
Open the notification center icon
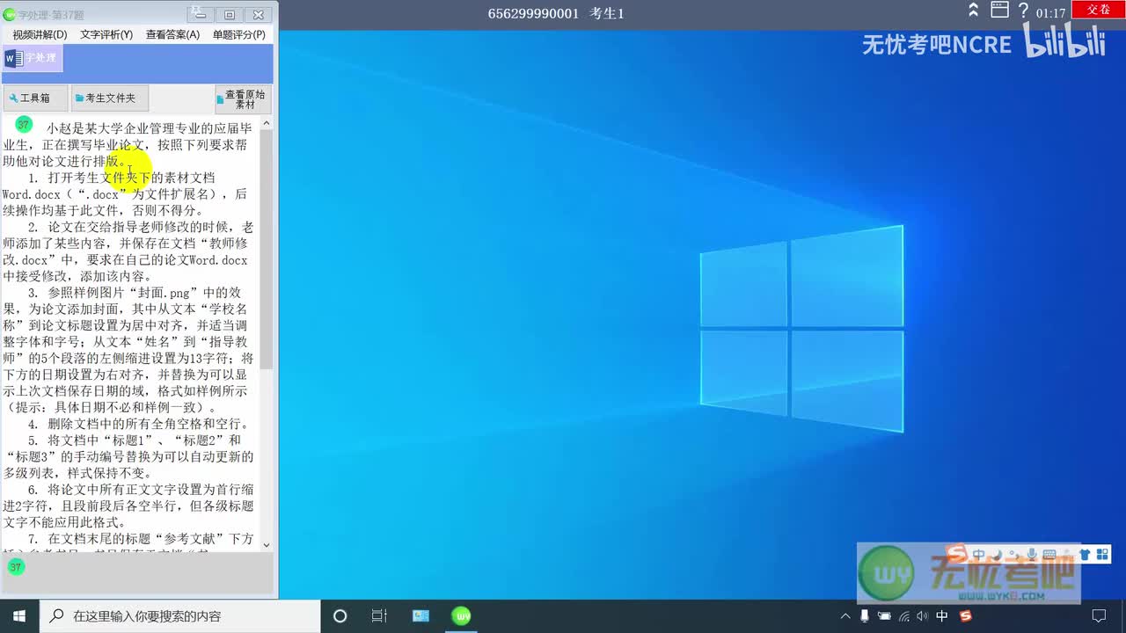[1099, 616]
